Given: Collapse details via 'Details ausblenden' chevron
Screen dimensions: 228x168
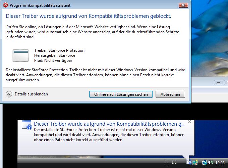Looking at the screenshot, I should click(9, 94).
